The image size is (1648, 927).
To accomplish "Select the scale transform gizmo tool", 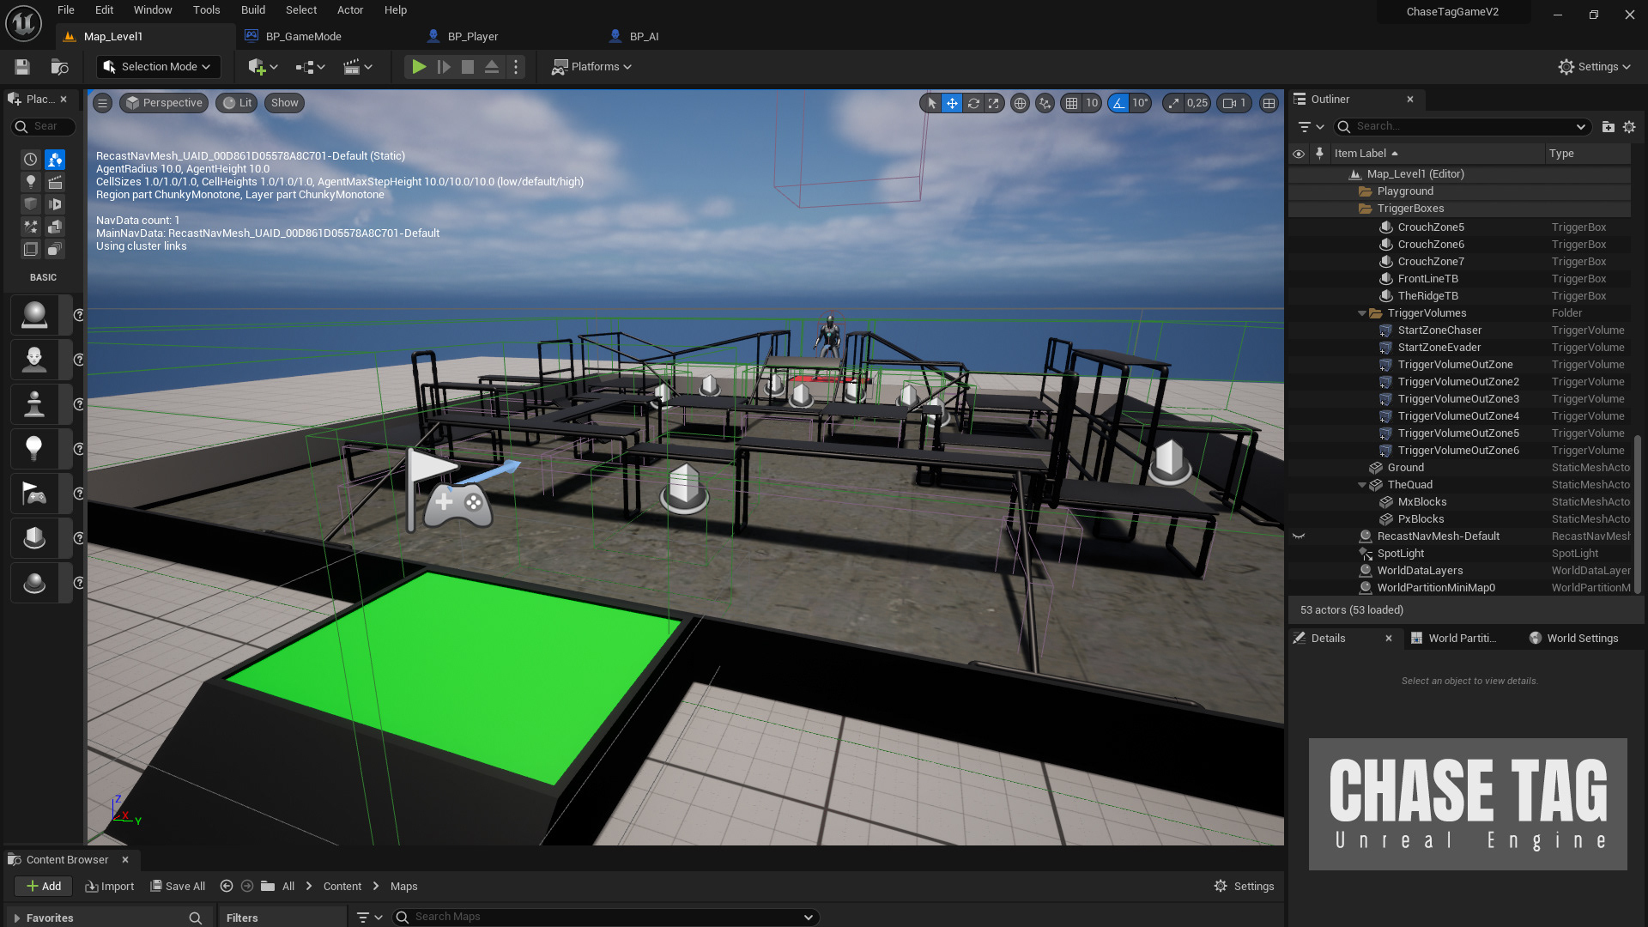I will (994, 103).
